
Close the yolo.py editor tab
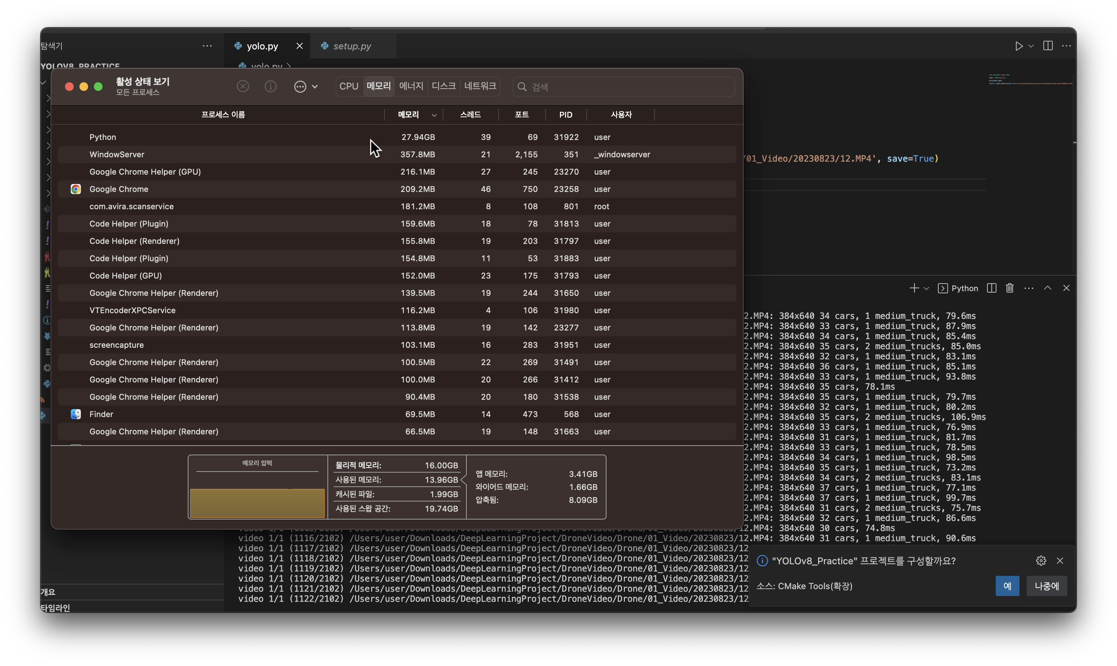[x=299, y=46]
